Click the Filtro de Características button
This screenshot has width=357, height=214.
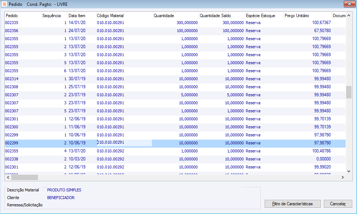pyautogui.click(x=292, y=204)
